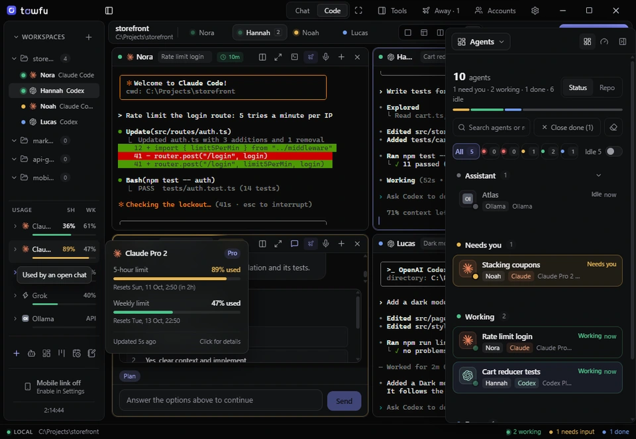Open terminal icon in Nora's pane header
The height and width of the screenshot is (439, 636).
(294, 57)
